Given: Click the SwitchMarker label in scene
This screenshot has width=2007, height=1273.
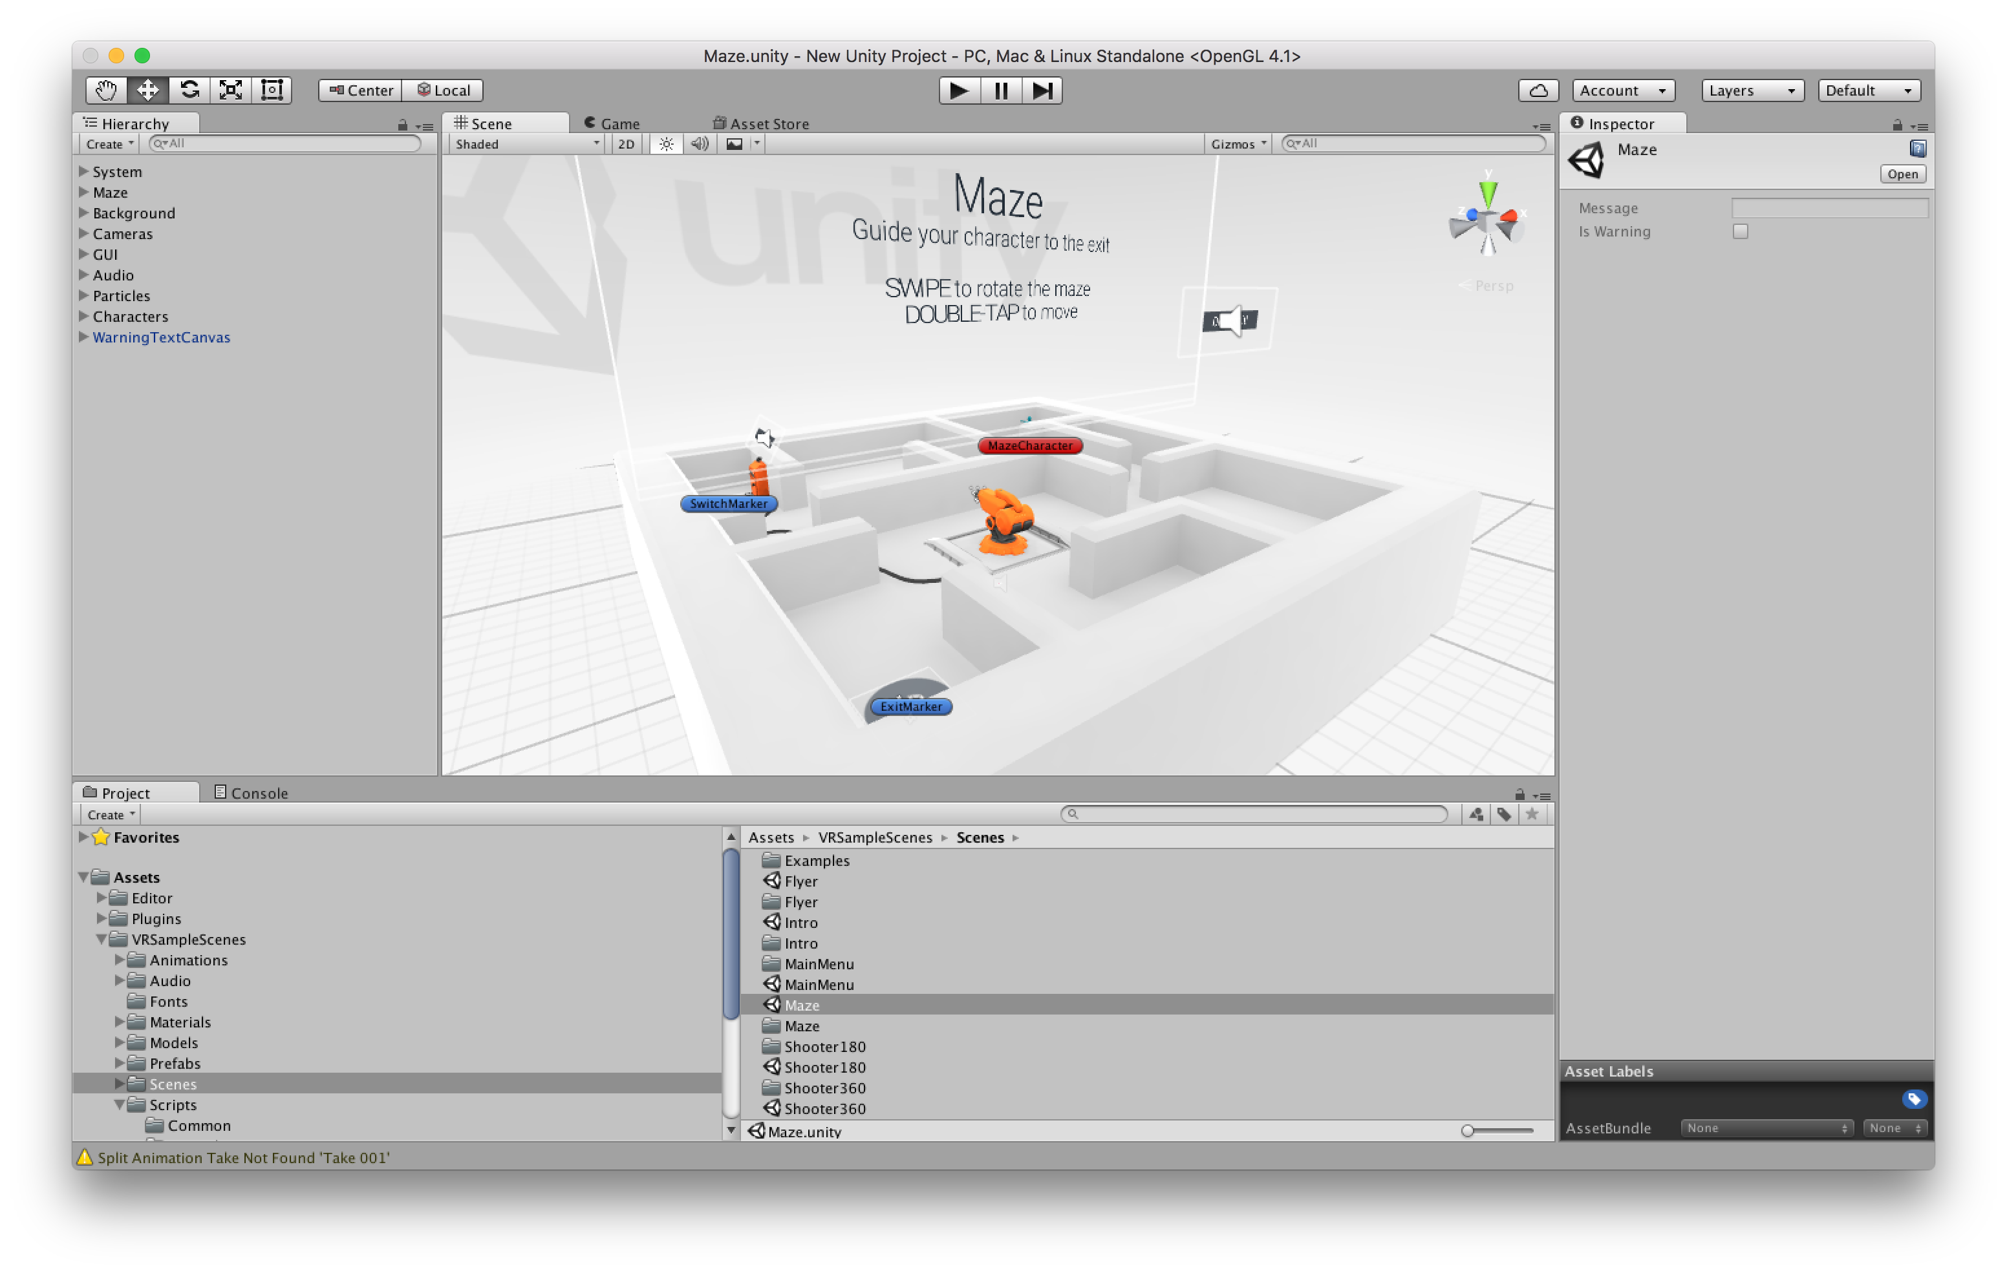Looking at the screenshot, I should [x=729, y=503].
